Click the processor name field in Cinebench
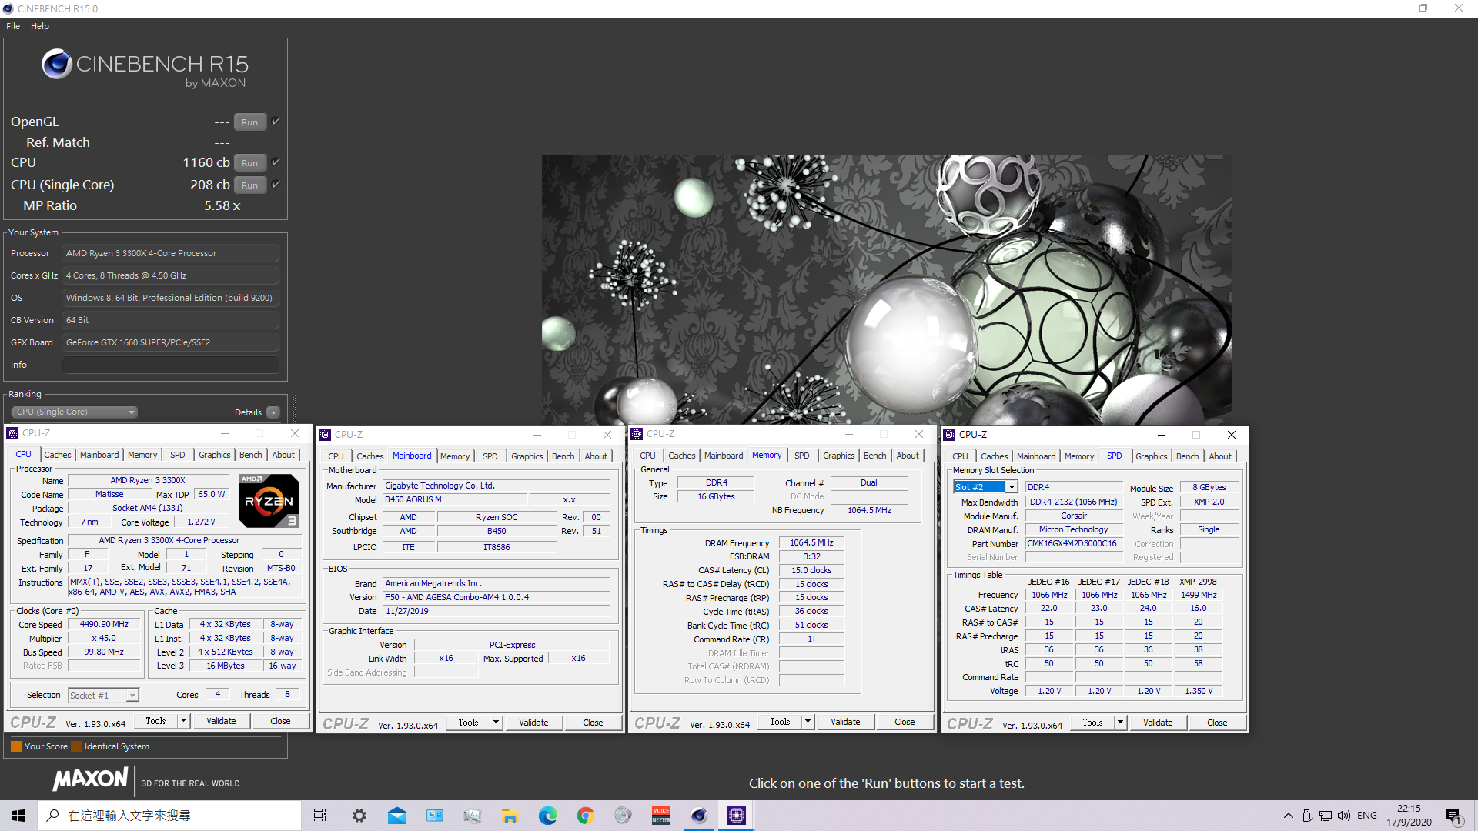Screen dimensions: 1478x831 pos(171,253)
